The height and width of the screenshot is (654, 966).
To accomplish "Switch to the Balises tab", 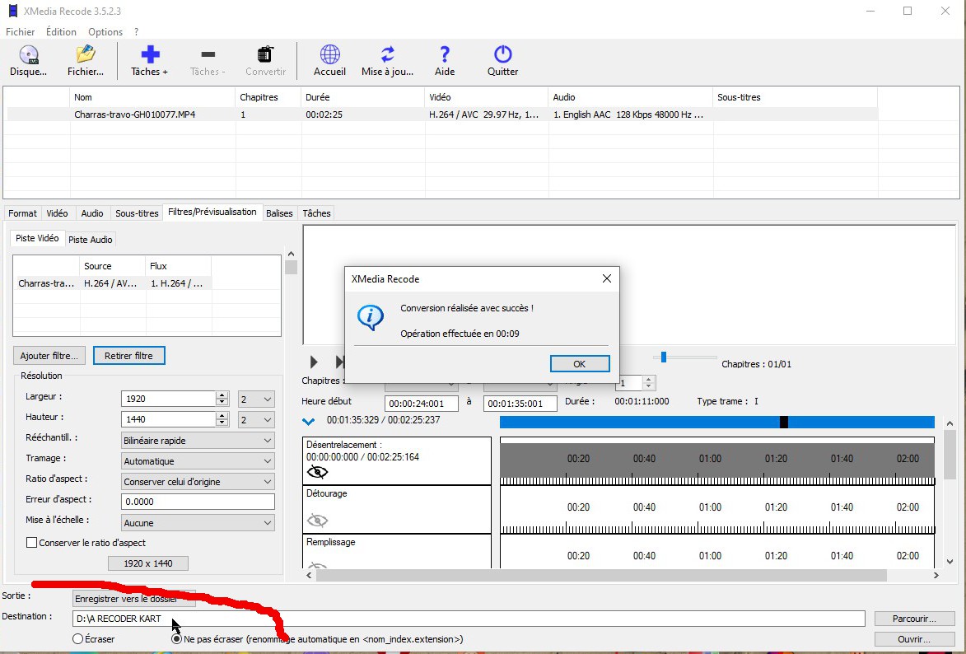I will (x=279, y=213).
